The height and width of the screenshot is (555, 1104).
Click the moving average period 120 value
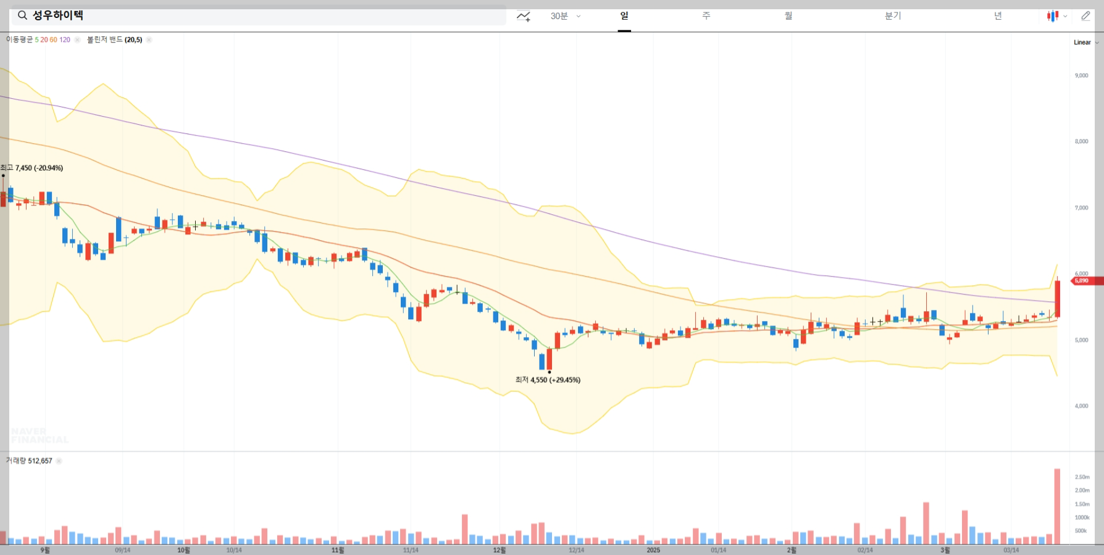(65, 40)
